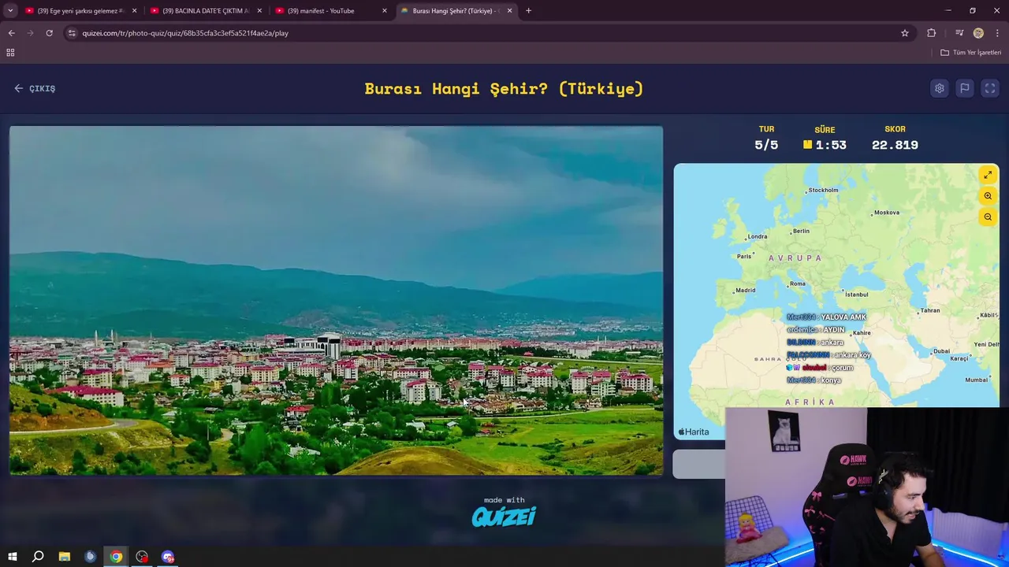Click the SÜRE timer 1:53
Image resolution: width=1009 pixels, height=567 pixels.
[x=825, y=145]
